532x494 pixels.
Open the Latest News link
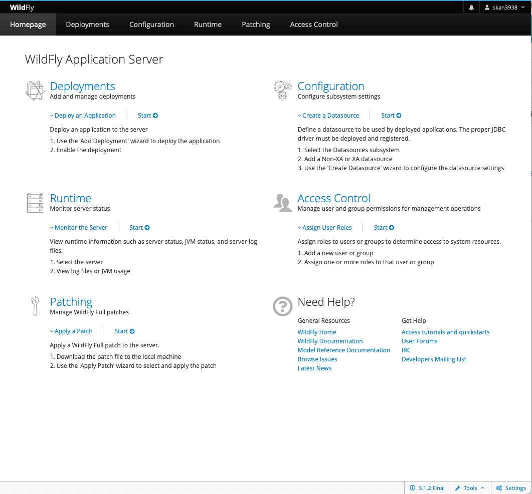tap(314, 368)
